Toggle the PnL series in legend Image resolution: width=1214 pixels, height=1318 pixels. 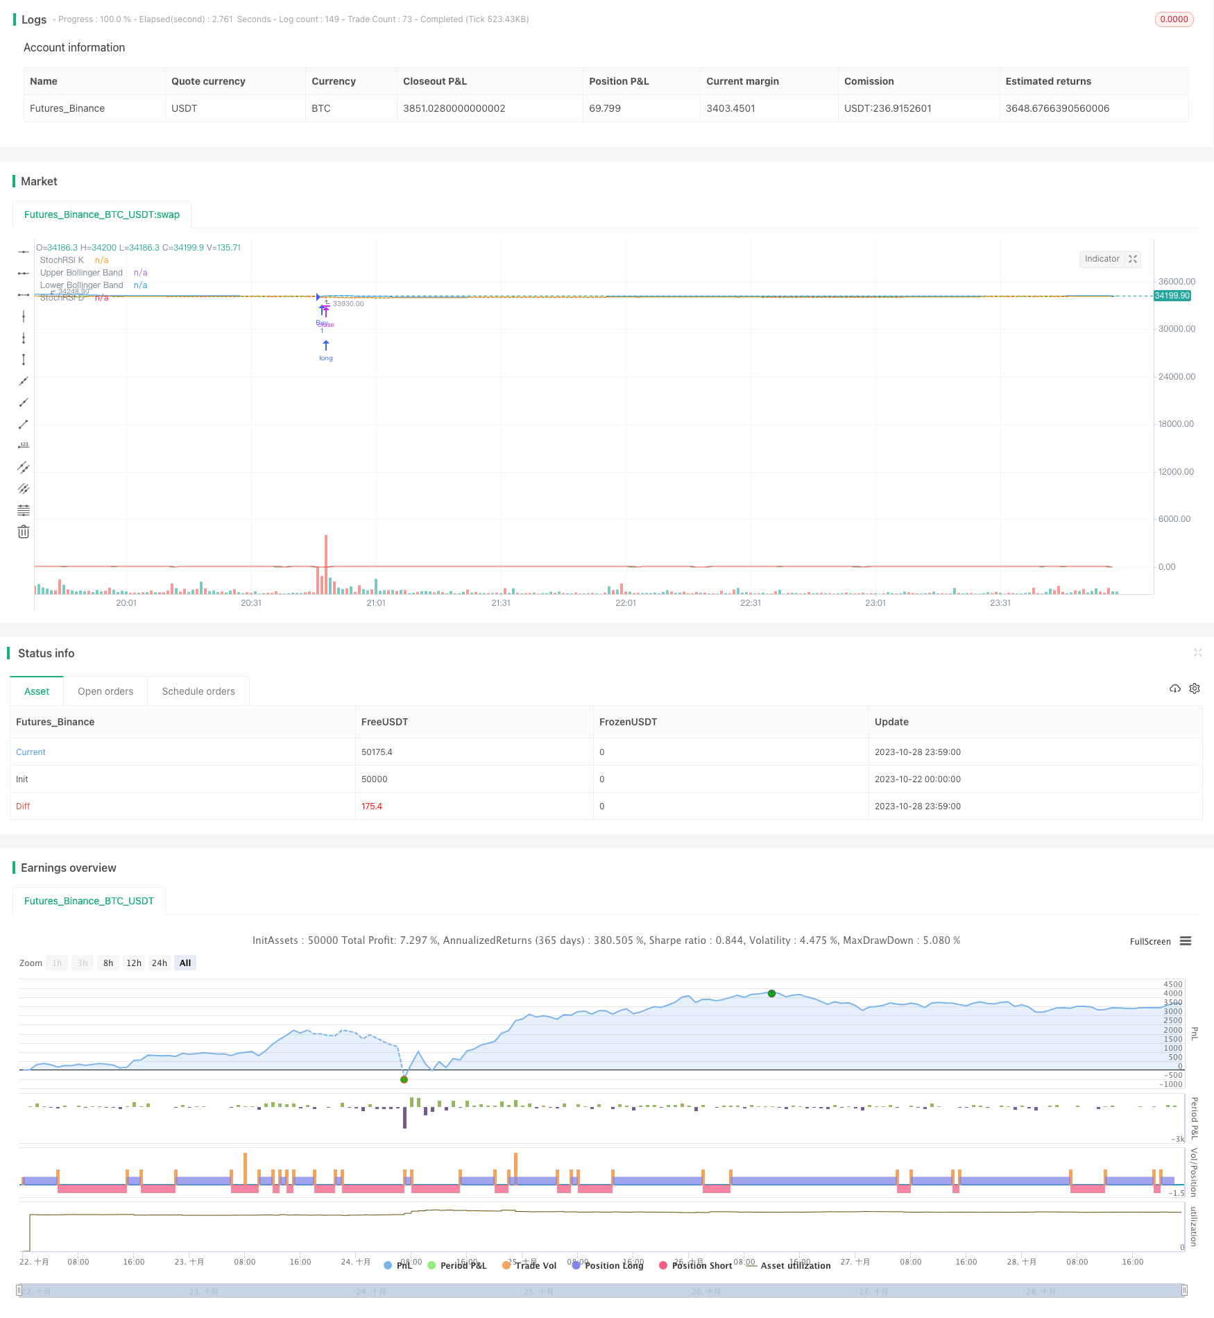tap(398, 1265)
